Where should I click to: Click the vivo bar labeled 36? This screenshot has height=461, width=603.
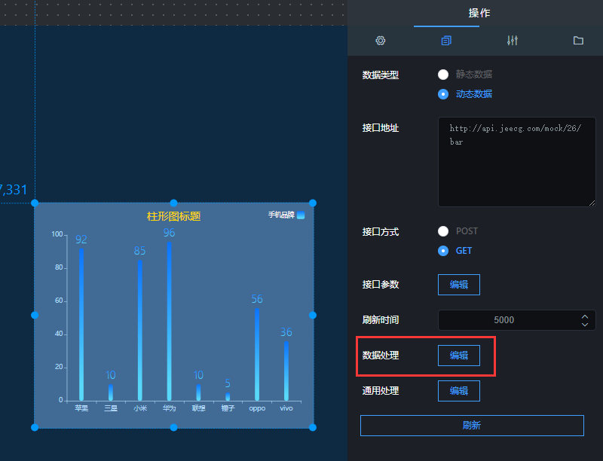(x=286, y=371)
